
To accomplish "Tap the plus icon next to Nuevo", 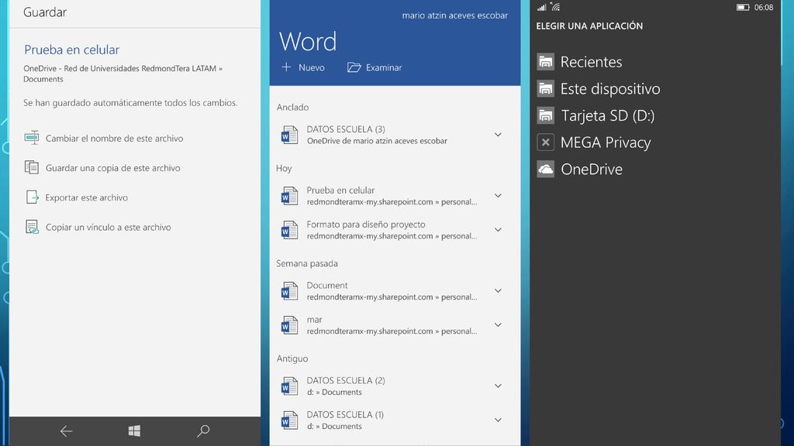I will [x=286, y=67].
